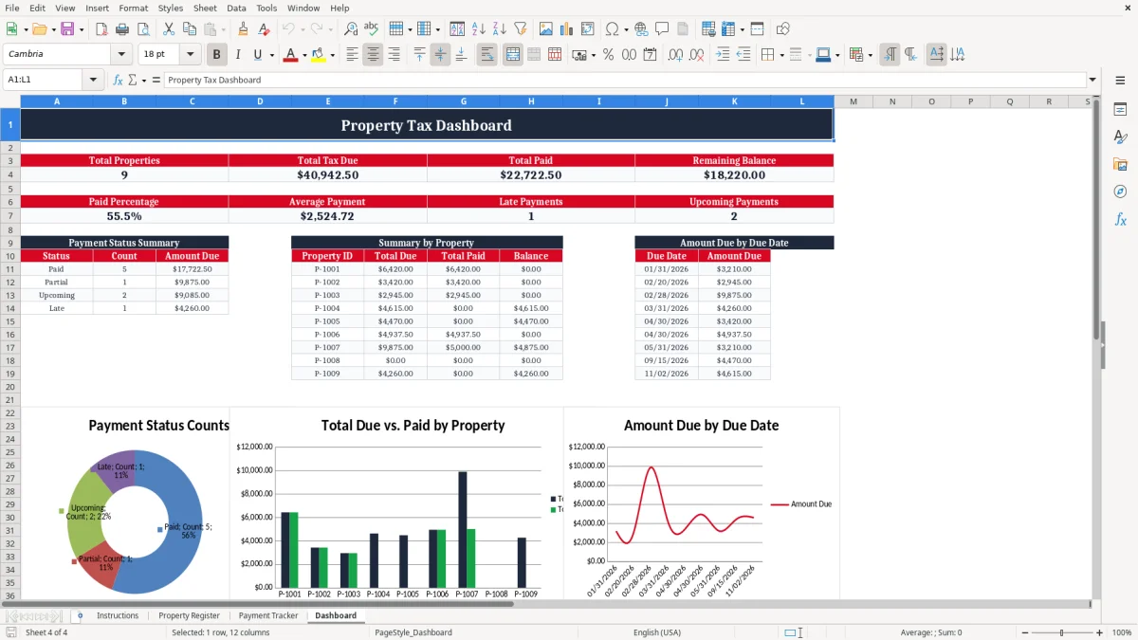
Task: Click the Insert Chart icon
Action: [567, 29]
